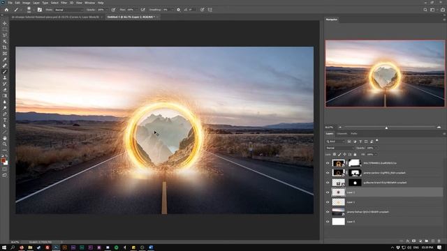Click the Navigator preview thumbnail
This screenshot has height=251, width=447.
(385, 73)
